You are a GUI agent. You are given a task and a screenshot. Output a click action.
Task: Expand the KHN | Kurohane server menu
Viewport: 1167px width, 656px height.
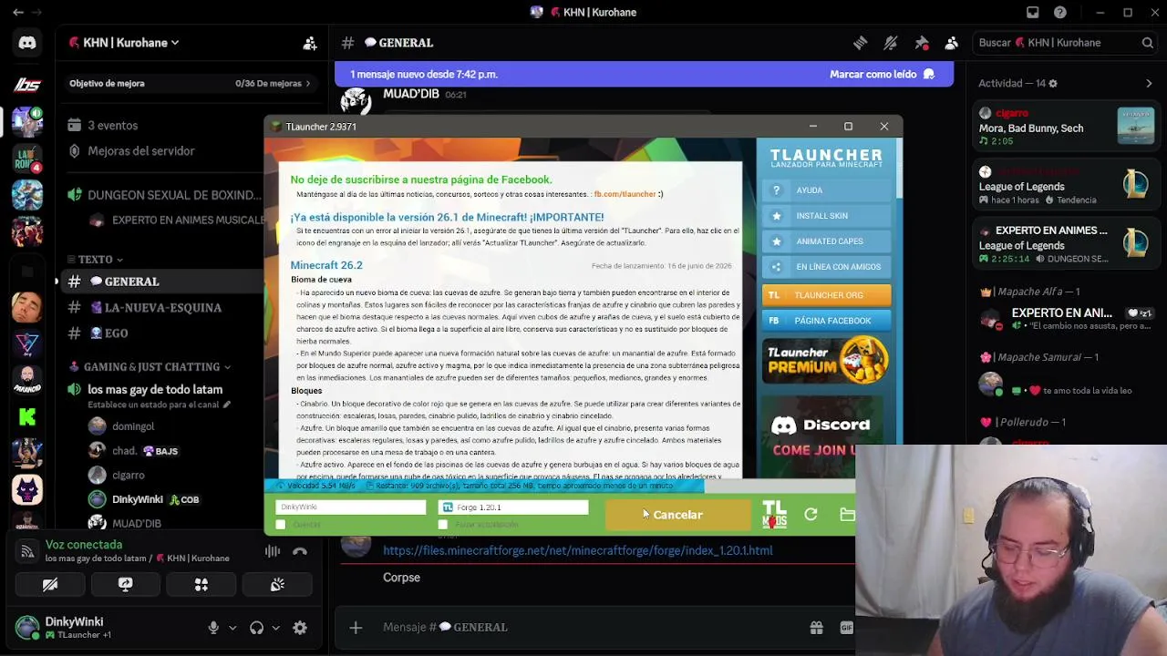[123, 43]
